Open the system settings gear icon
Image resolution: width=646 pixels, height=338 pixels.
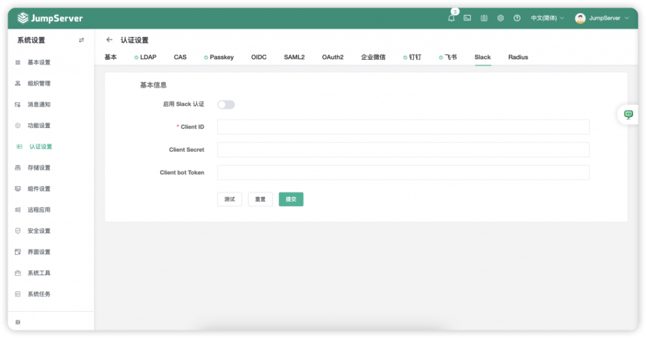(500, 18)
